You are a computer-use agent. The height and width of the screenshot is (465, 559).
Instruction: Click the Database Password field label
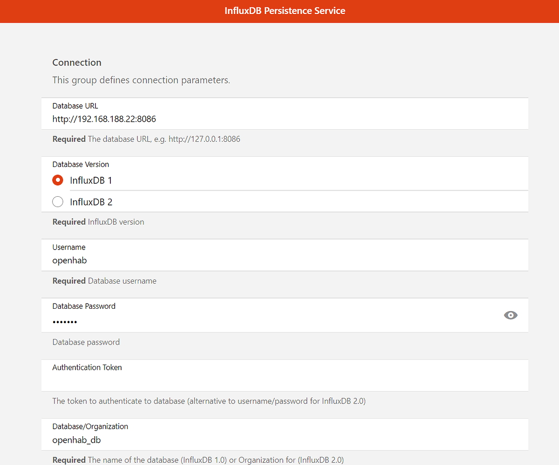point(84,306)
